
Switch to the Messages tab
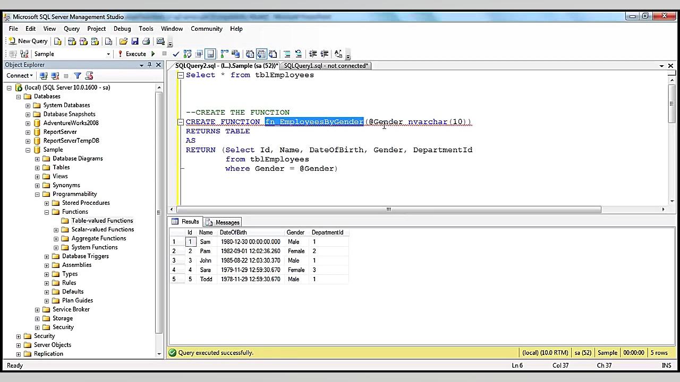pos(227,222)
